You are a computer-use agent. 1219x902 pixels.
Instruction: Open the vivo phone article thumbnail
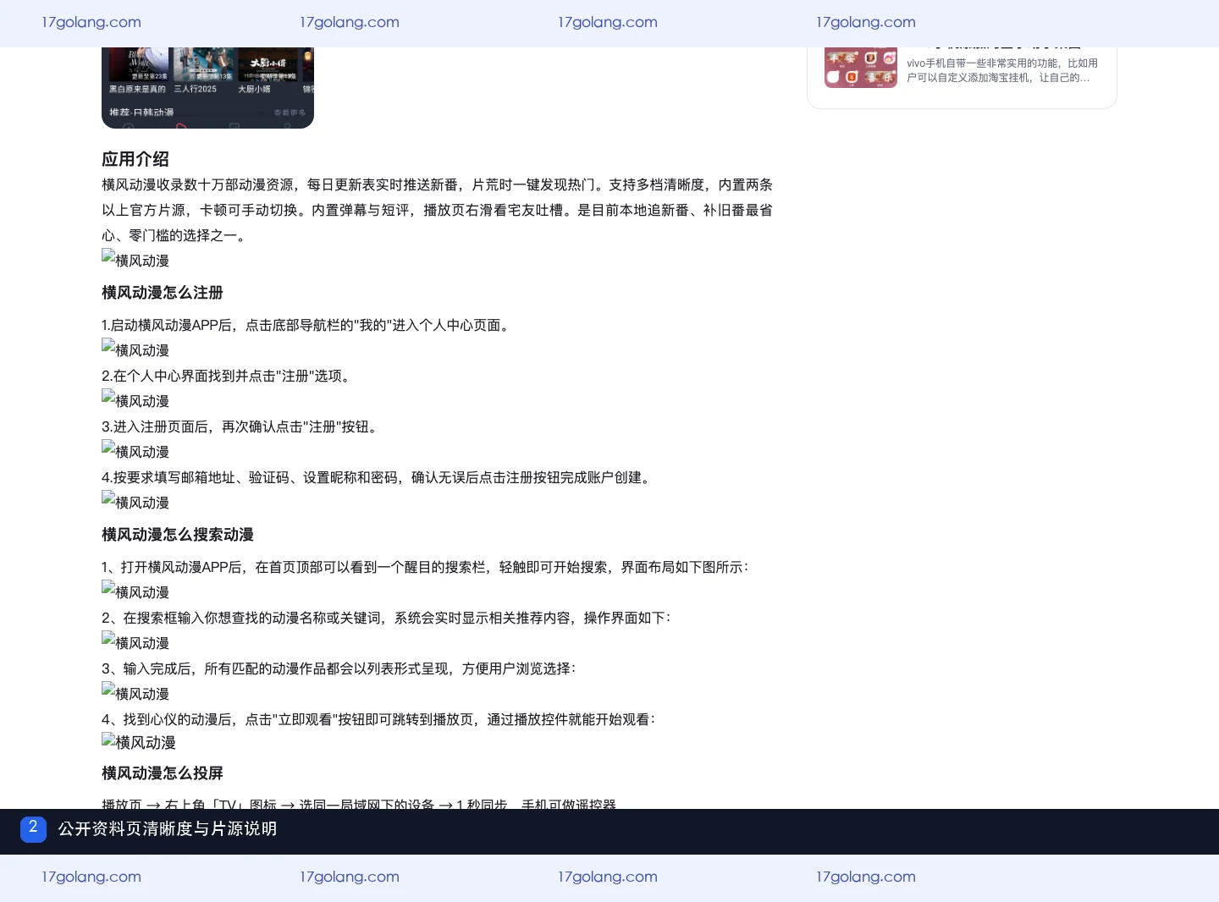pos(861,68)
